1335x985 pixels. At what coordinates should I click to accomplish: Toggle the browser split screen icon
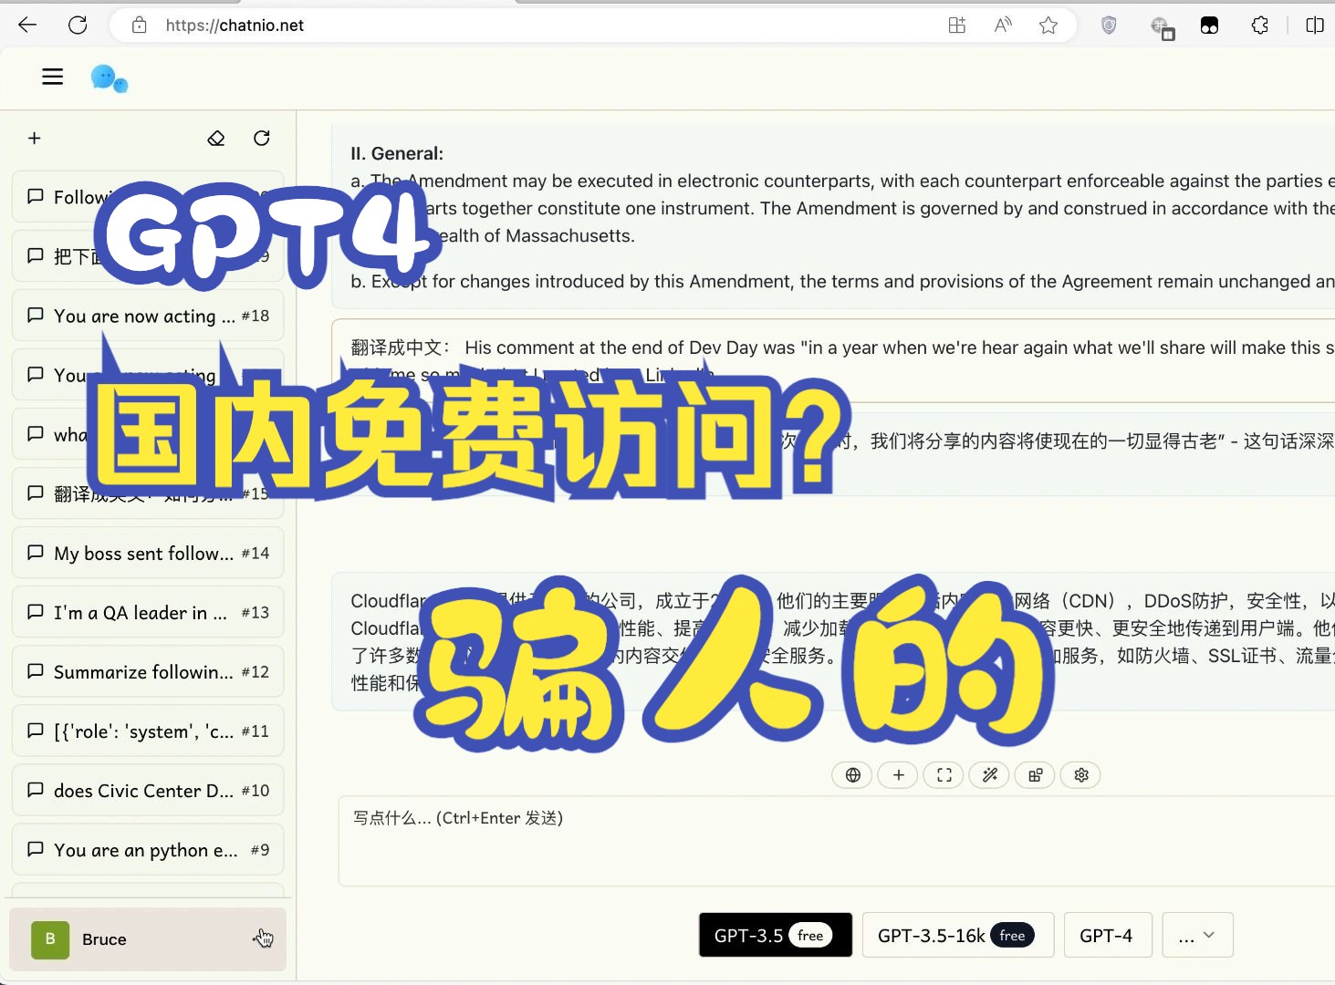(1315, 26)
